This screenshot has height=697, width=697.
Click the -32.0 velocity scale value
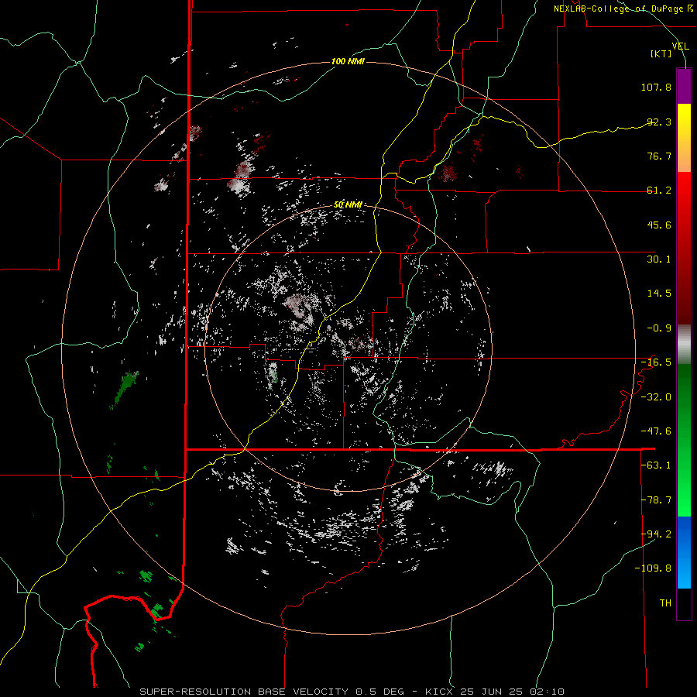pos(656,397)
